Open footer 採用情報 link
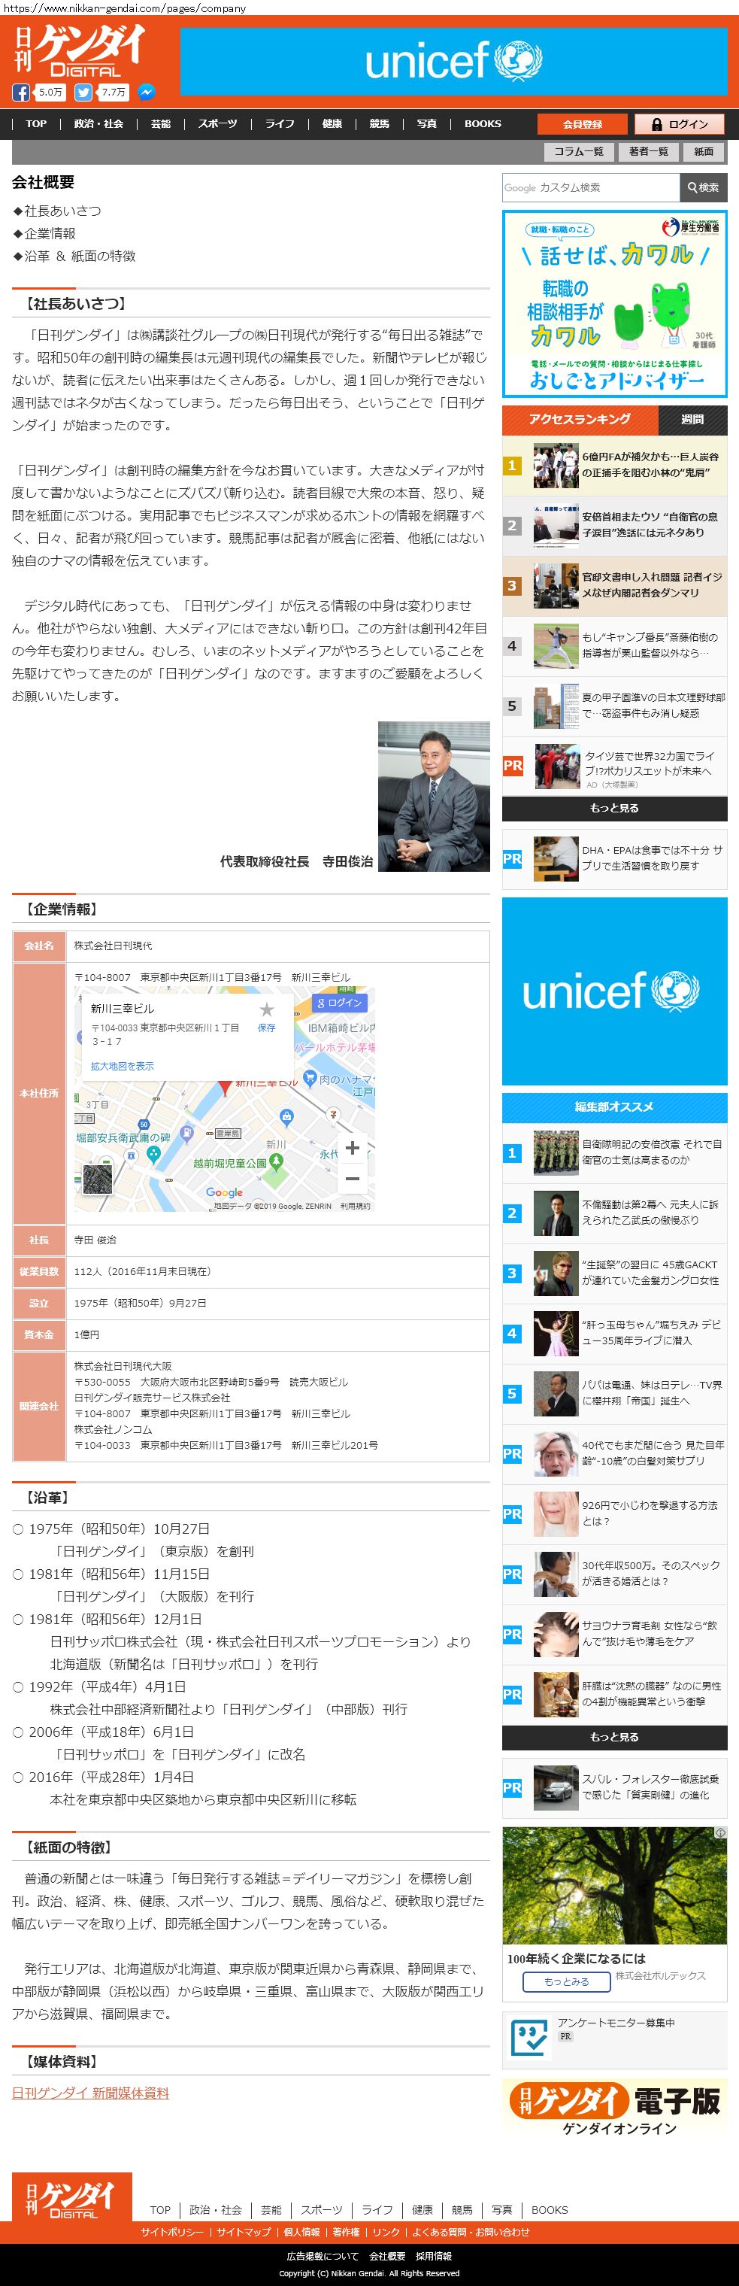This screenshot has width=739, height=2286. pyautogui.click(x=433, y=2256)
